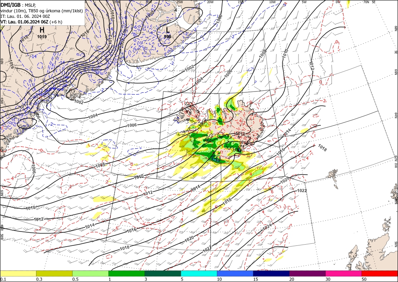
Task: Click the red 50+ legend swatch
Action: pyautogui.click(x=380, y=273)
